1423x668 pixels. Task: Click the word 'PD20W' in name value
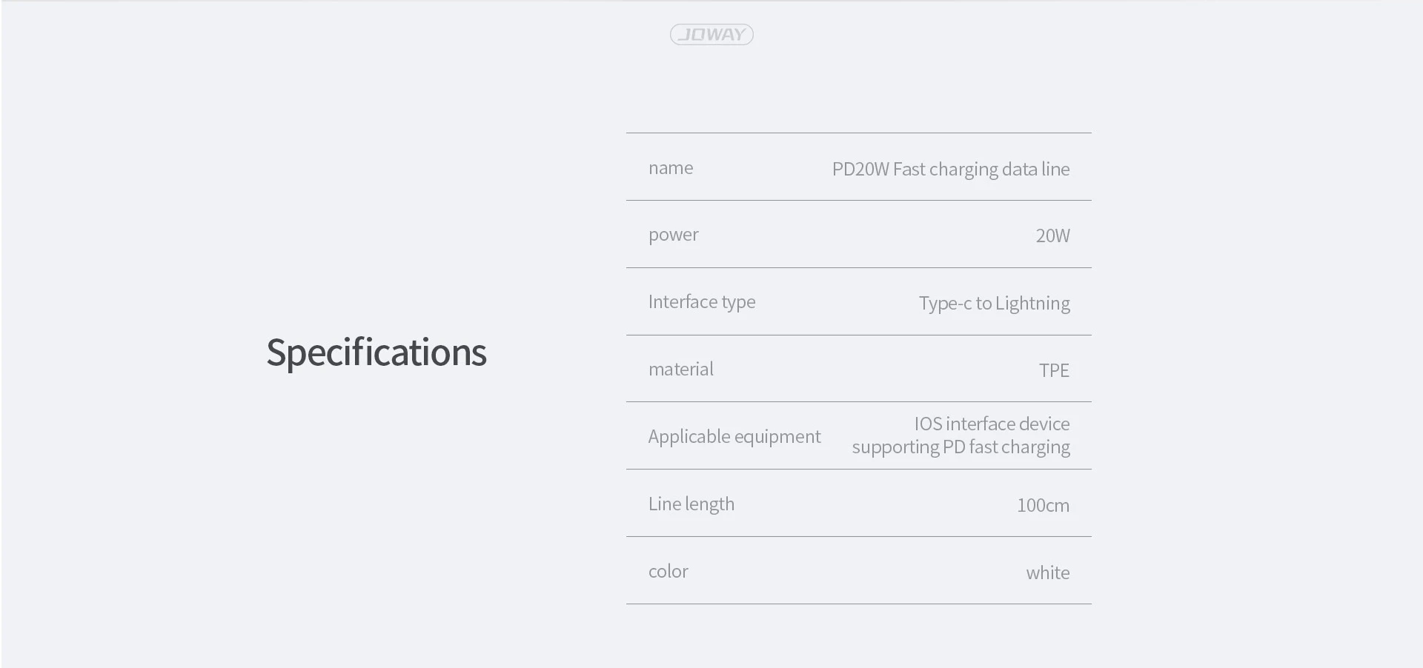coord(860,170)
